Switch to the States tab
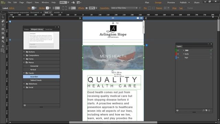The width and height of the screenshot is (220, 124). (26, 29)
